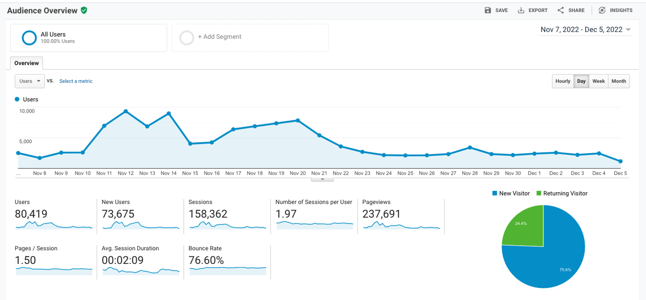Click the Export download icon
This screenshot has width=646, height=300.
coord(521,10)
